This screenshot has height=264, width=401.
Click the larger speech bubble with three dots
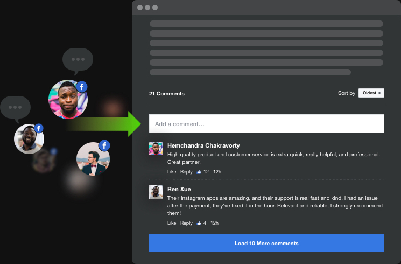78,60
